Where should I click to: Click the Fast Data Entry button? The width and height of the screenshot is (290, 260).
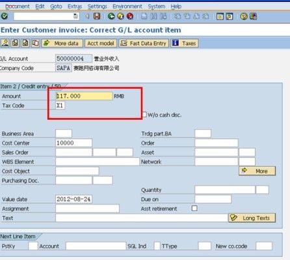[x=144, y=43]
